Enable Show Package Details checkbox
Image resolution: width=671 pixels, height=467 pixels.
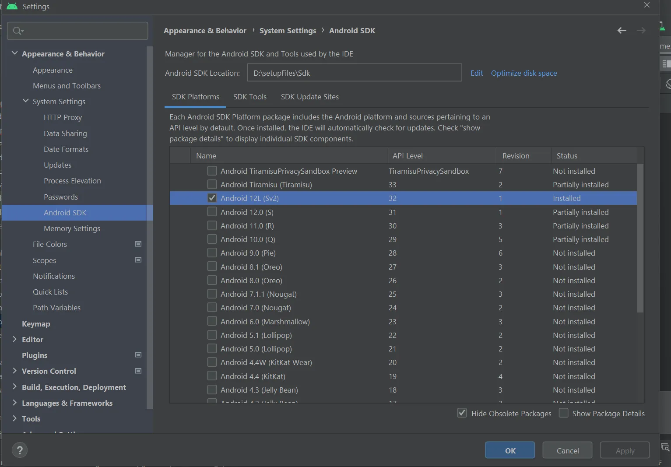point(564,413)
